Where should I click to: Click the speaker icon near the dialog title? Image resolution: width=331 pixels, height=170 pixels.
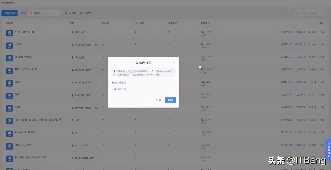coord(174,62)
